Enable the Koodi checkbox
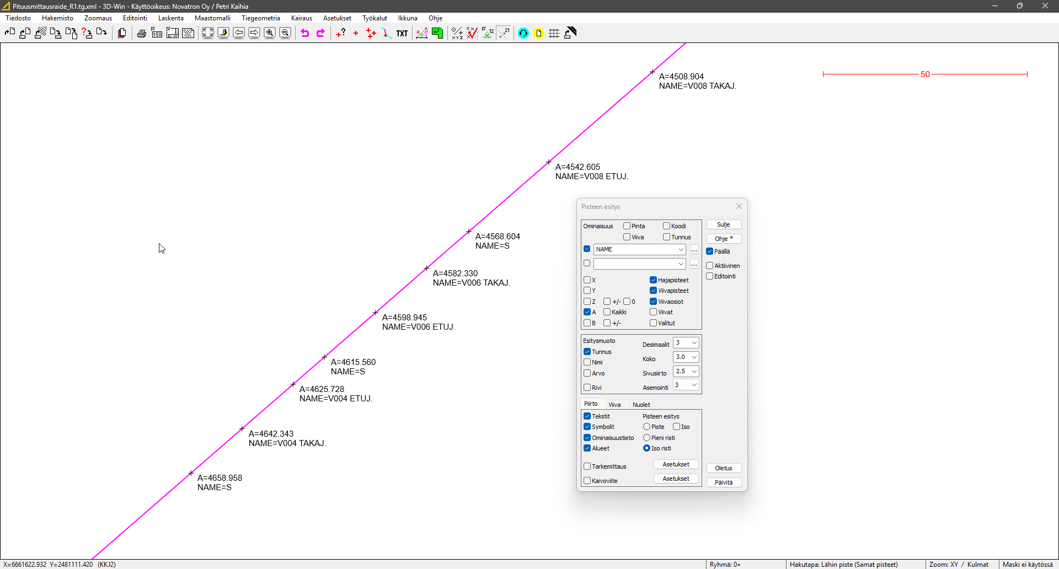Viewport: 1059px width, 569px height. tap(666, 226)
